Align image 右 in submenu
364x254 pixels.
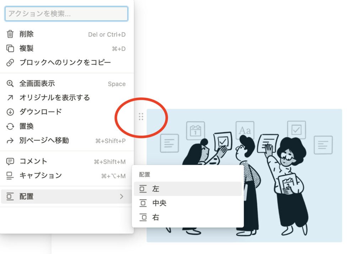tap(188, 217)
